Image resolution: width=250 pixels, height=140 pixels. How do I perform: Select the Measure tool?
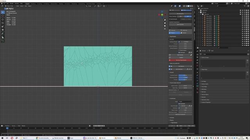pyautogui.click(x=3, y=37)
